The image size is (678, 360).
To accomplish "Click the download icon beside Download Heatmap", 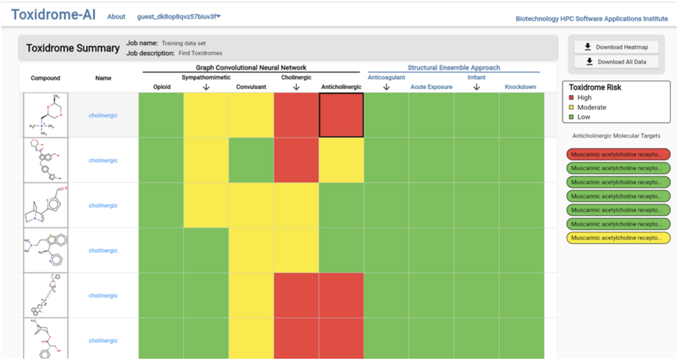I will tap(588, 47).
